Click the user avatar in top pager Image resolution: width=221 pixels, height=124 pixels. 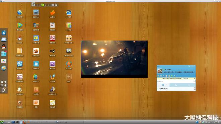pyautogui.click(x=33, y=4)
